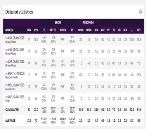Image resolution: width=146 pixels, height=129 pixels.
Task: Open the vs JOR, 09/08/2025 game
Action: (74, 63)
